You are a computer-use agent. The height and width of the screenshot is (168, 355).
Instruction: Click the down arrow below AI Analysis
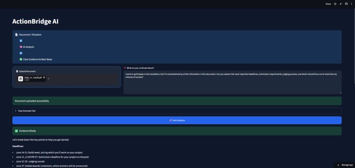(21, 53)
